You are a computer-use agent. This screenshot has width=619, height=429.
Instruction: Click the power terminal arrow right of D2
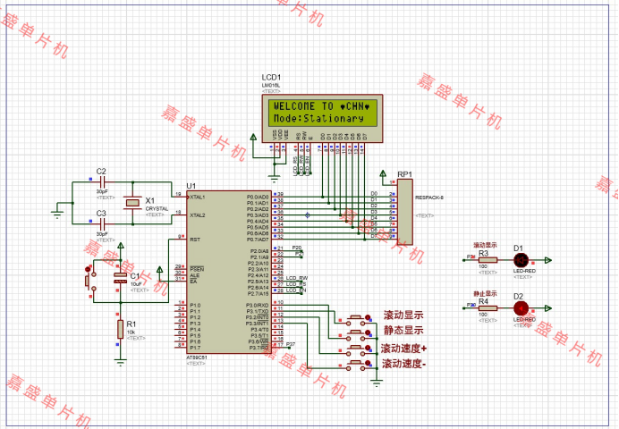(548, 308)
